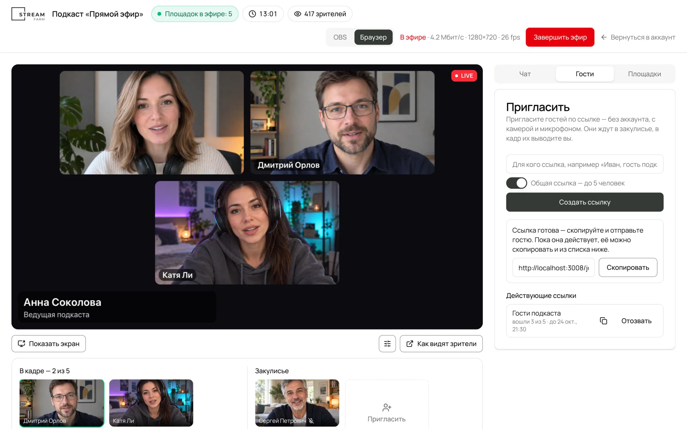Click the Скопировать button
This screenshot has height=429, width=687.
(628, 267)
